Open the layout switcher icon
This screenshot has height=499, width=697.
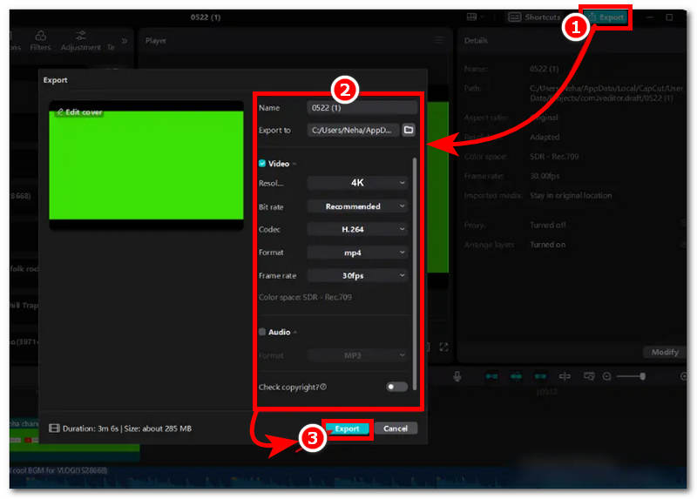pyautogui.click(x=475, y=17)
